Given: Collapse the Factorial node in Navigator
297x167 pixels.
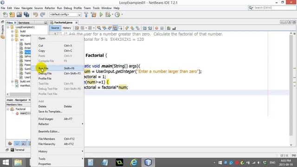Looking at the screenshot, I should (8, 109).
